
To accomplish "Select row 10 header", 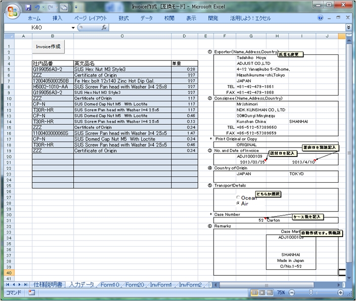I will [9, 99].
